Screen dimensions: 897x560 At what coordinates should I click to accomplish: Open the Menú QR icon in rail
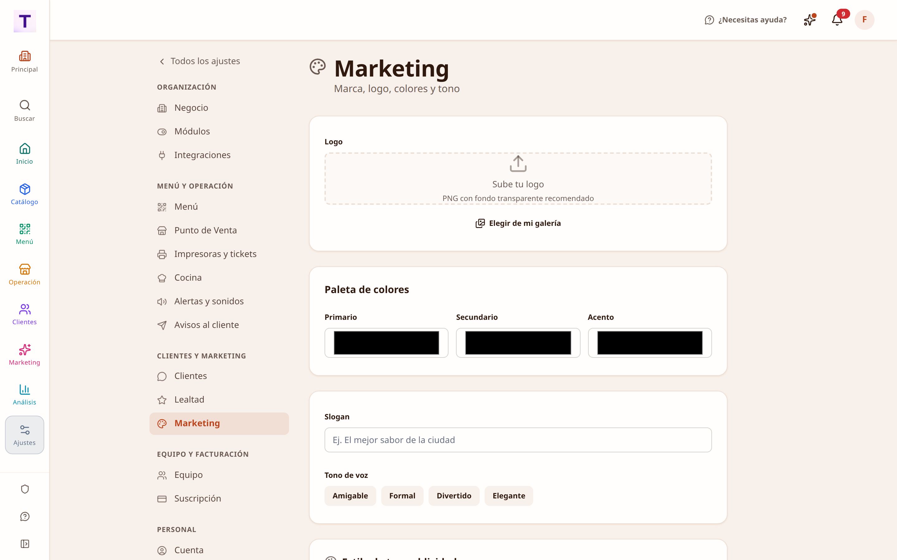click(x=25, y=234)
